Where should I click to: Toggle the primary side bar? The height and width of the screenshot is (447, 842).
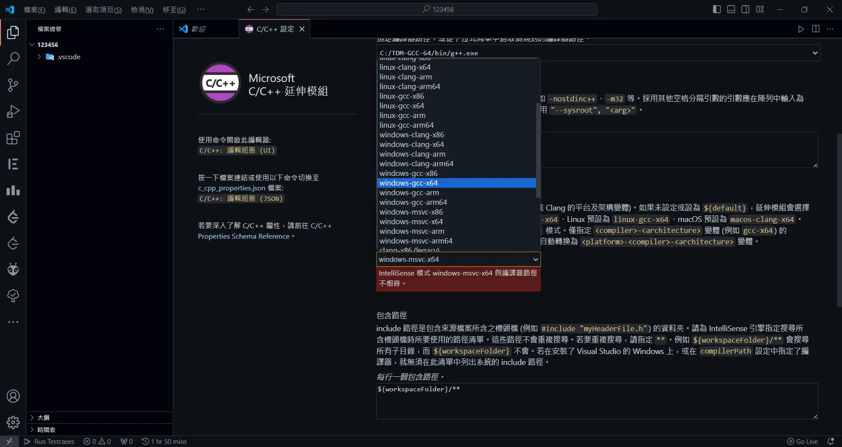point(716,9)
